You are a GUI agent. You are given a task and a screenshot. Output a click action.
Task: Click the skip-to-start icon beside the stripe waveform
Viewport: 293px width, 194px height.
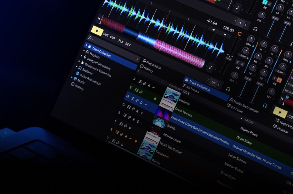pos(100,19)
